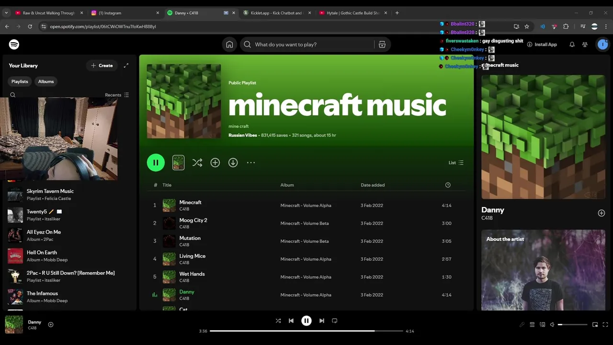Skip to the previous track
The width and height of the screenshot is (613, 345).
tap(291, 321)
